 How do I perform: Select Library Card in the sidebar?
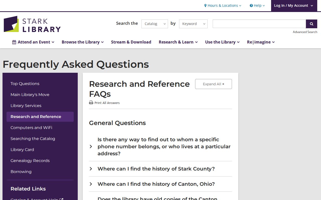40,150
